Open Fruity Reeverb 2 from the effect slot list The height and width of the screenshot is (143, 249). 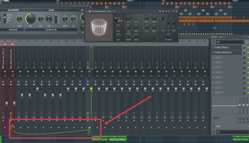coord(223,52)
